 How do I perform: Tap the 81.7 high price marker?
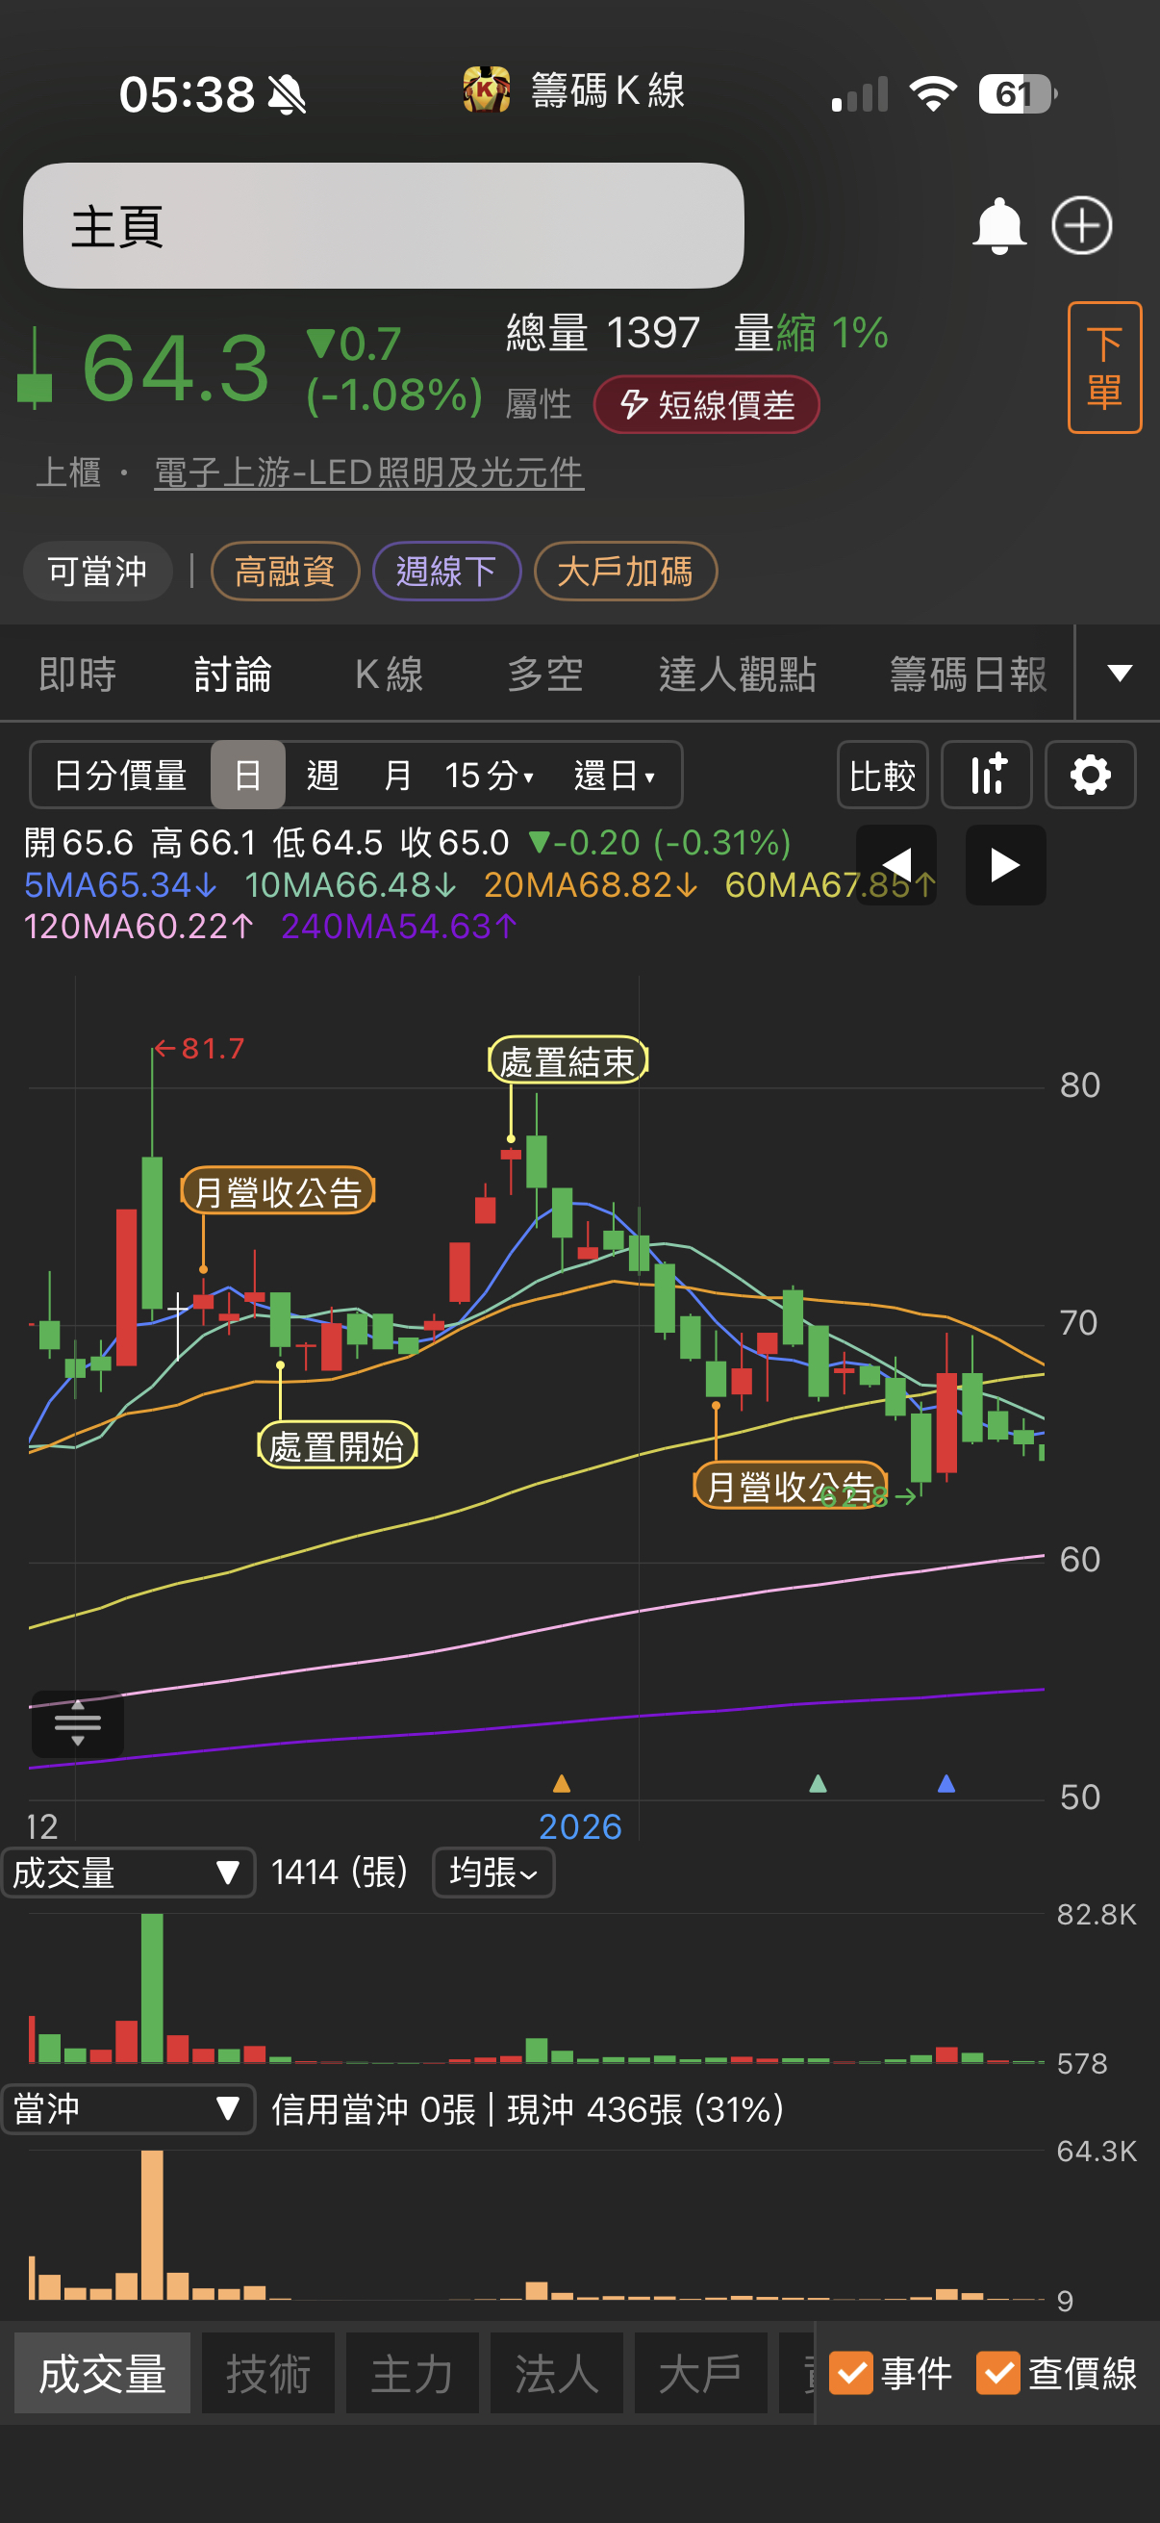pos(200,1049)
